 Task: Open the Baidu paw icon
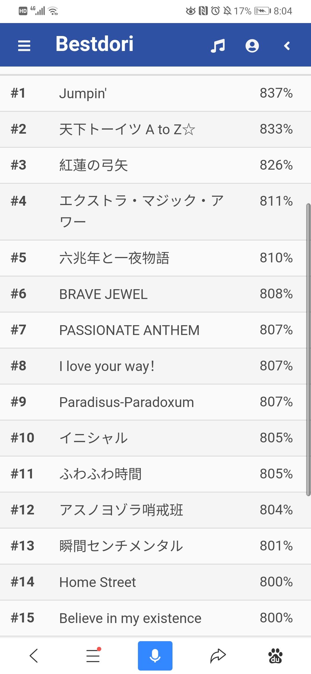pyautogui.click(x=276, y=656)
